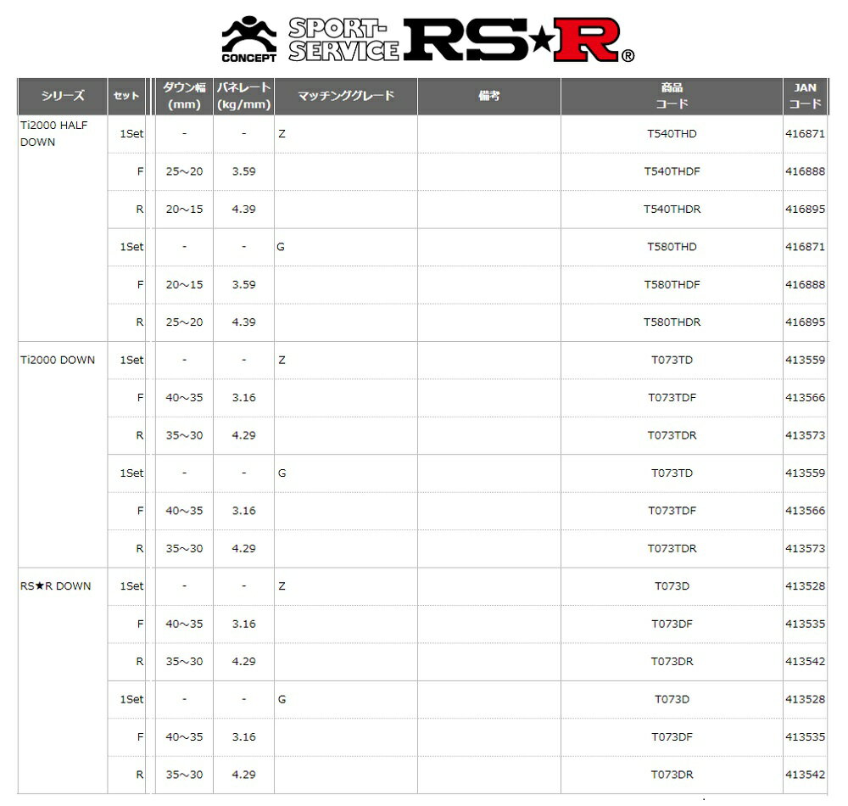Click the R set cell in T580THDR row
This screenshot has width=848, height=806.
click(140, 322)
